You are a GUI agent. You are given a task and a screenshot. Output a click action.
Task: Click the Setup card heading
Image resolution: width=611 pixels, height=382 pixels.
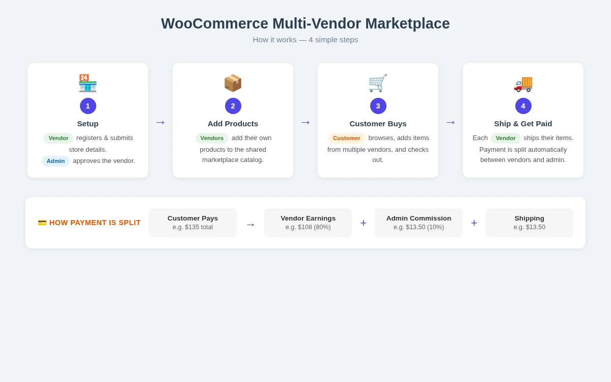(x=88, y=124)
